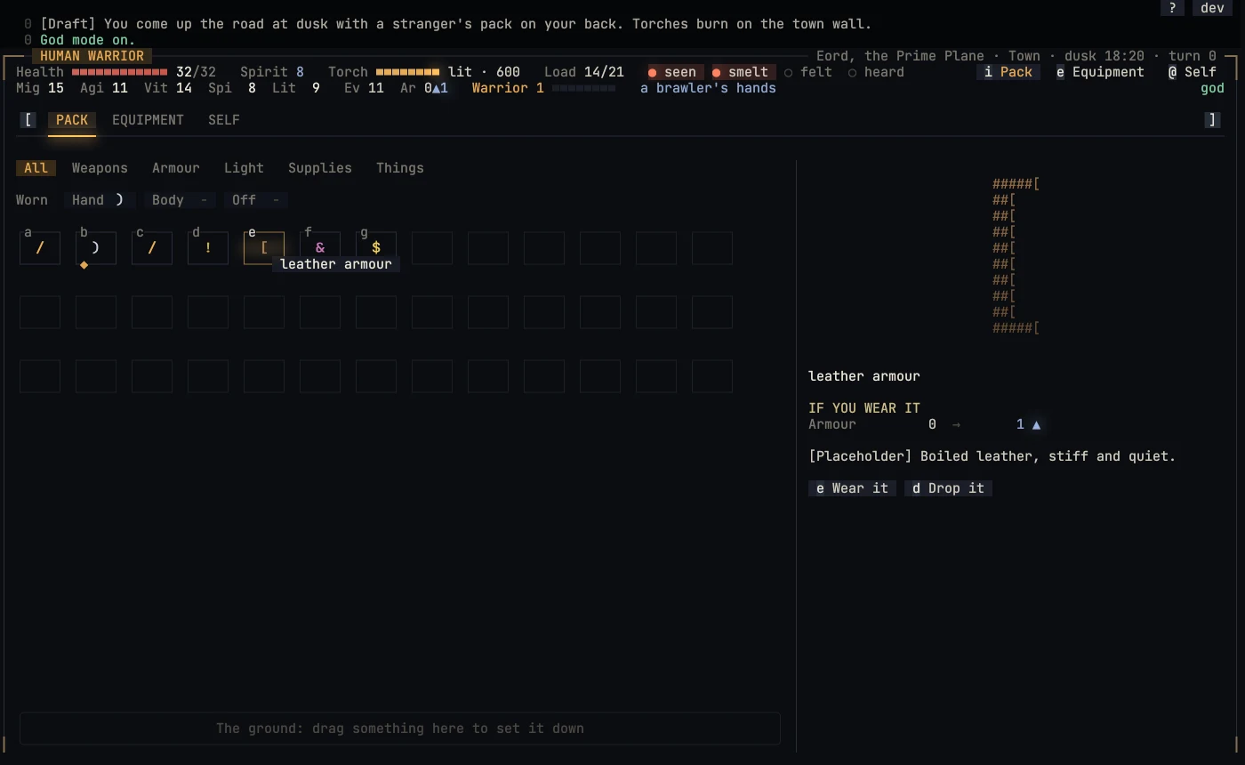Switch to the EQUIPMENT tab
Viewport: 1245px width, 765px height.
coord(148,120)
